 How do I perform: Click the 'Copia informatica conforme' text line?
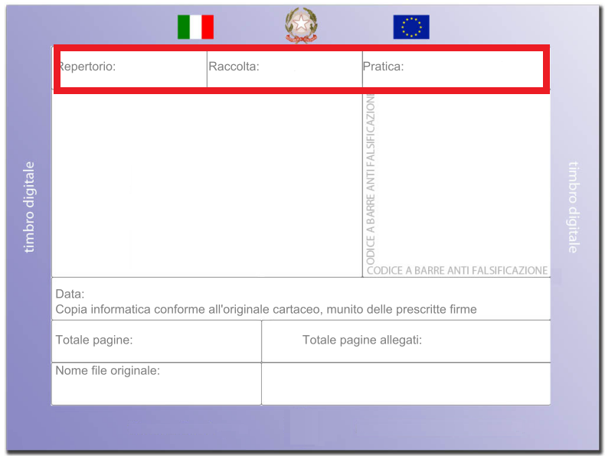pyautogui.click(x=266, y=310)
